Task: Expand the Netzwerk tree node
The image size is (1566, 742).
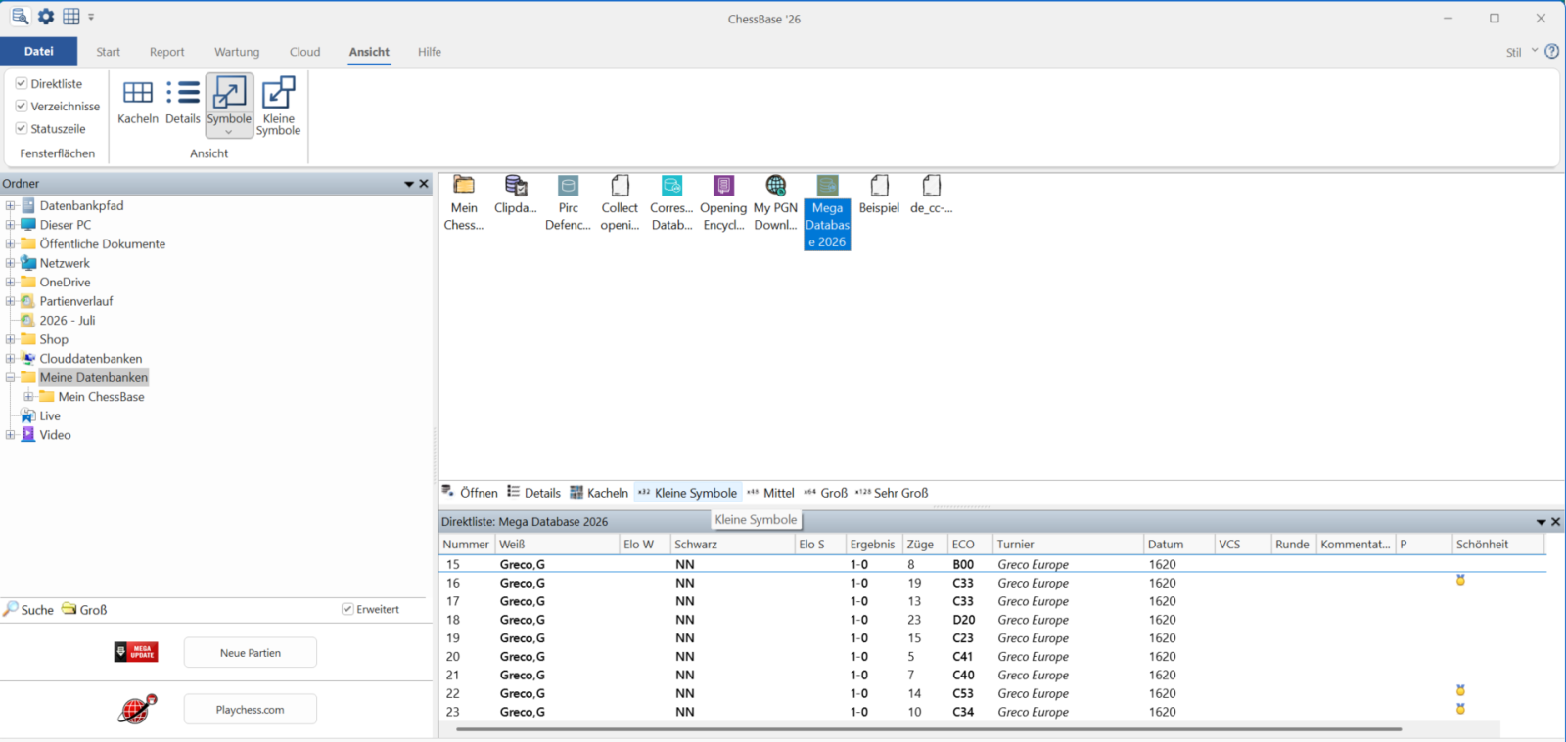Action: click(x=10, y=263)
